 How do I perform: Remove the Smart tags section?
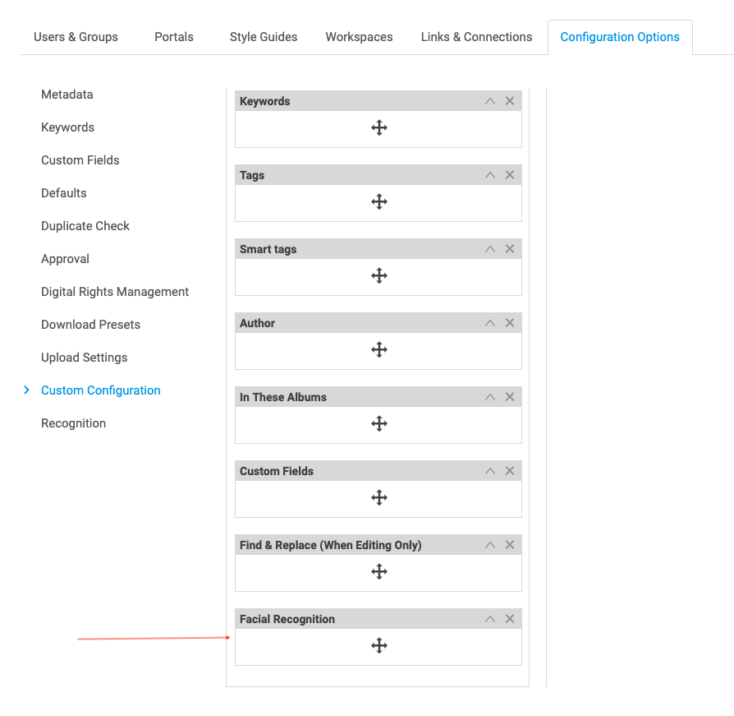[x=510, y=248]
